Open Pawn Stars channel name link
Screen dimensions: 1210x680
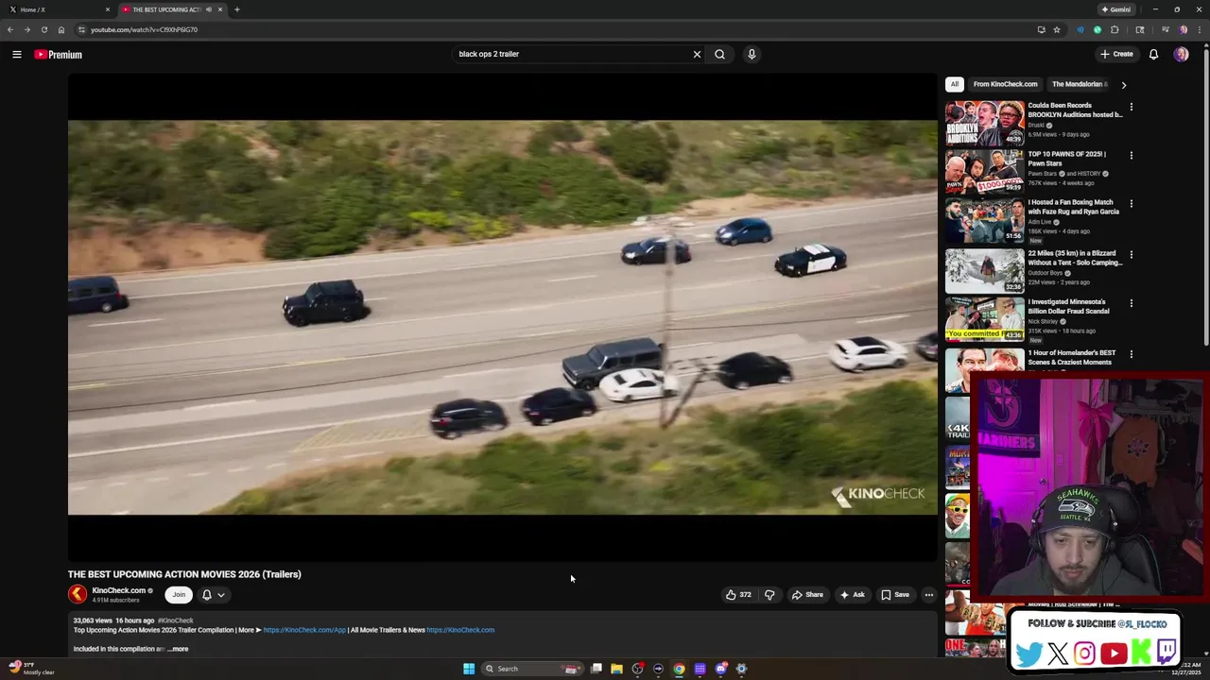1043,174
